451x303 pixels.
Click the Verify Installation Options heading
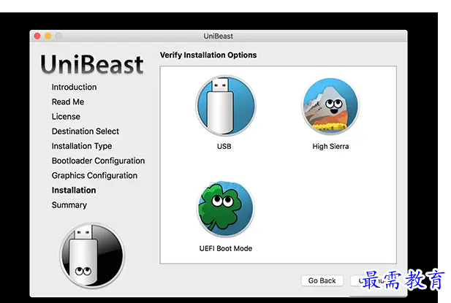[x=208, y=55]
